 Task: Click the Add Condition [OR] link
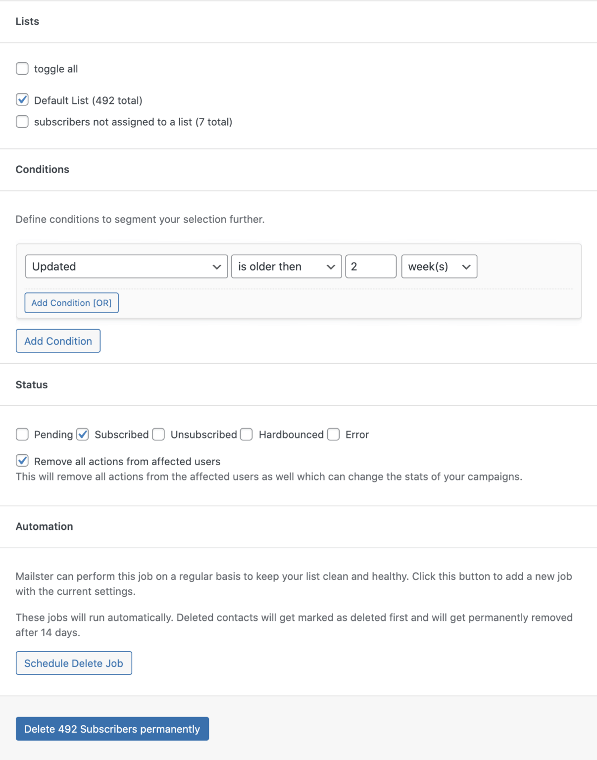click(71, 302)
